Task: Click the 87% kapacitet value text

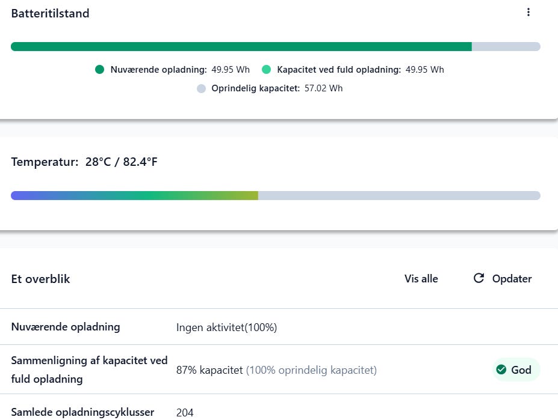Action: click(209, 370)
